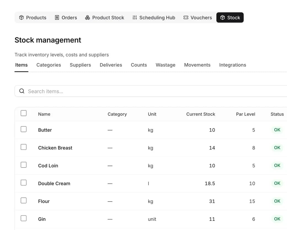Click the Butter item name
Screen dimensions: 287x230
(x=45, y=130)
